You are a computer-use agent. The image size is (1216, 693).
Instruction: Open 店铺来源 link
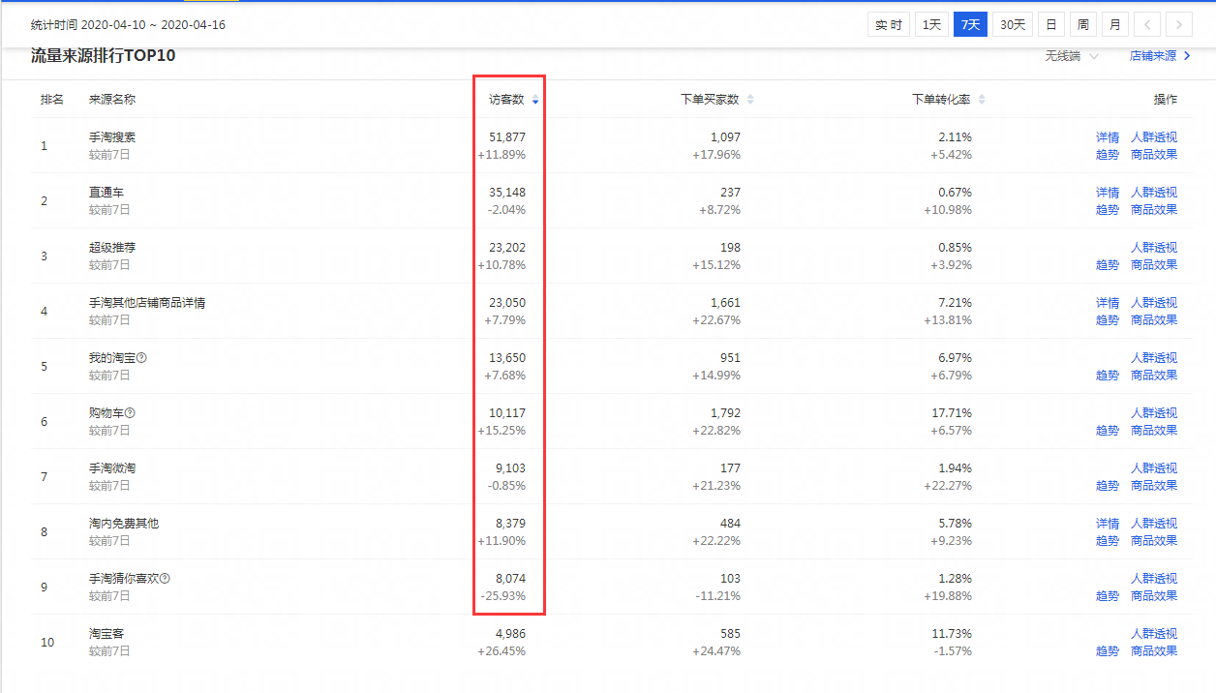1159,56
